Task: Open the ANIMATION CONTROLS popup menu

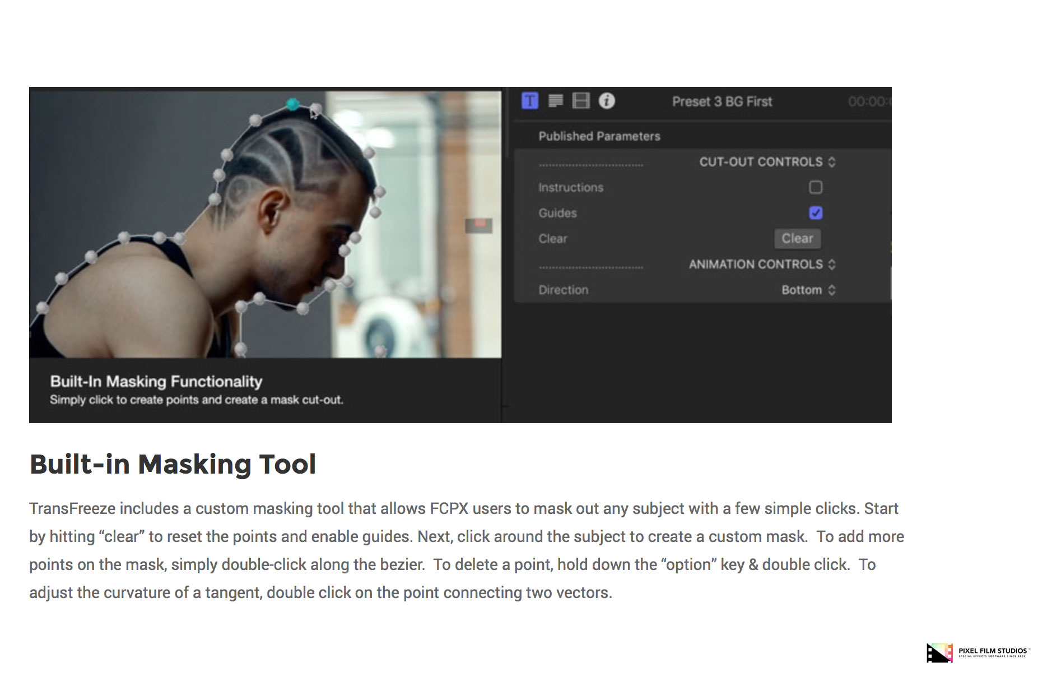Action: tap(762, 265)
